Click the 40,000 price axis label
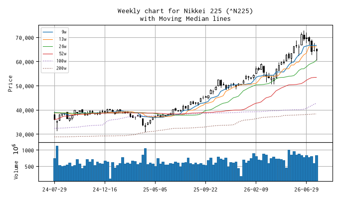Screen dimensions: 339x199 tap(25, 110)
